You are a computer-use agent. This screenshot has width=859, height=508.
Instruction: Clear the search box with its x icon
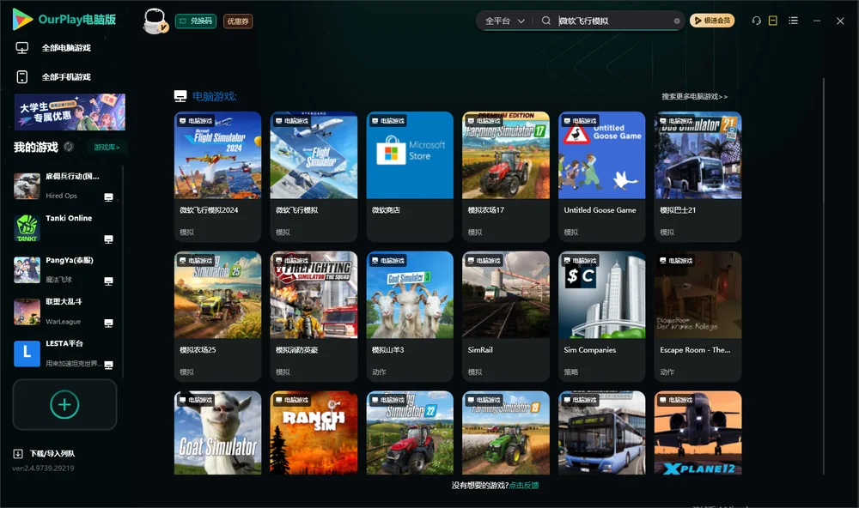[677, 21]
